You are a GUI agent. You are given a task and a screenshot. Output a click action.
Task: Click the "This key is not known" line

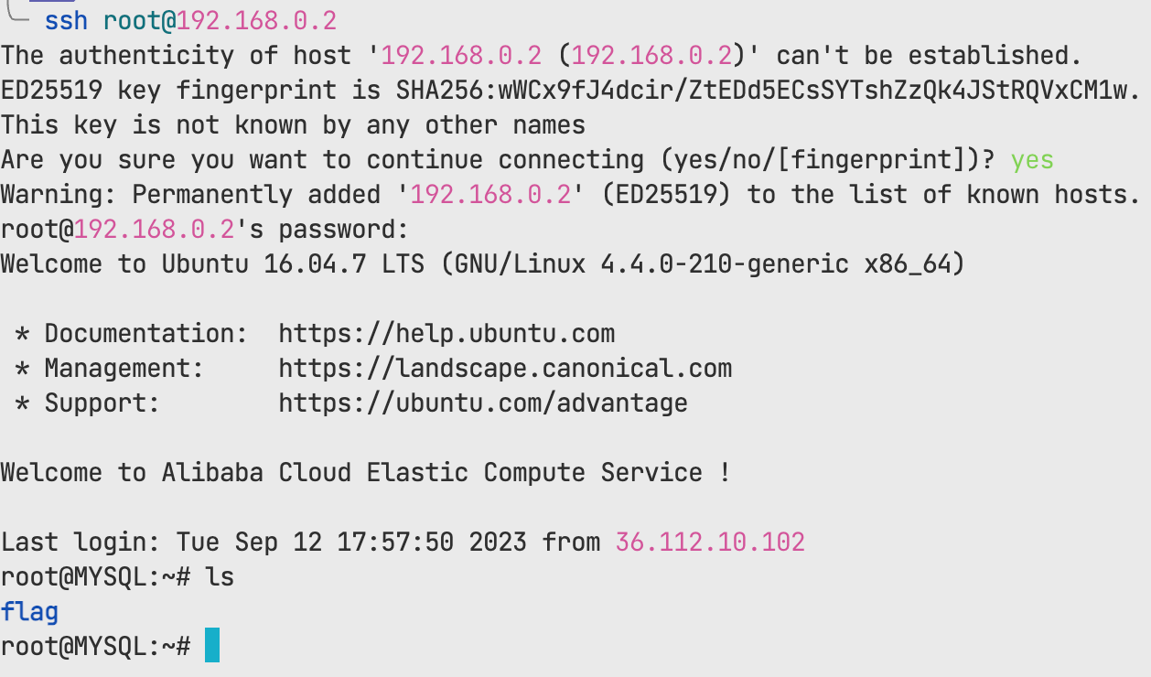pos(293,125)
